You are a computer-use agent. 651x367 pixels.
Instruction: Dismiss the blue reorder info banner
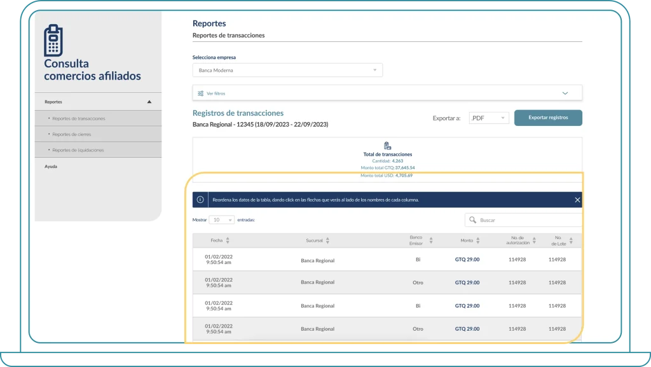coord(577,200)
